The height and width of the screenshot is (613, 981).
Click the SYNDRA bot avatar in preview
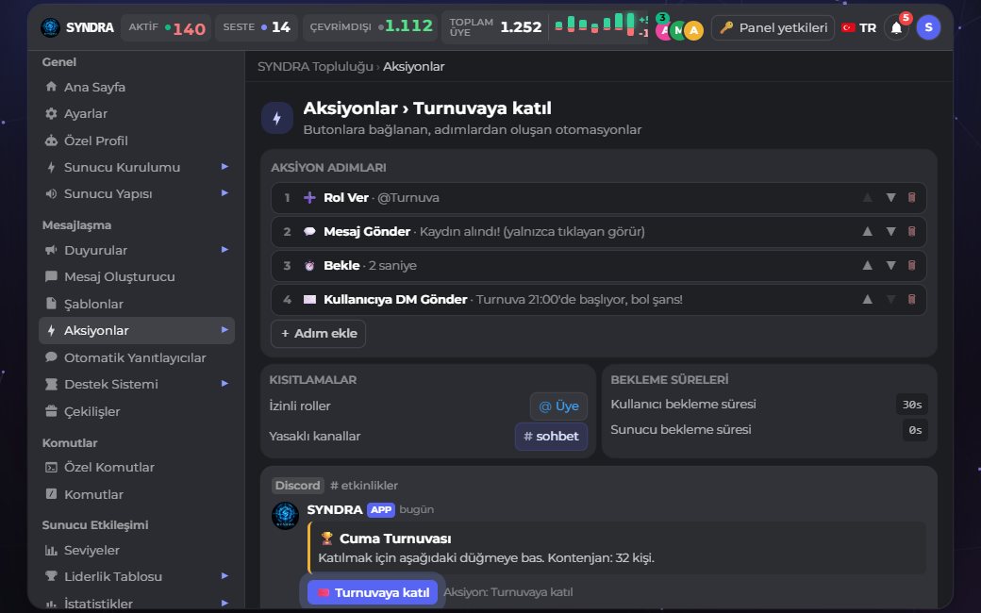tap(285, 516)
